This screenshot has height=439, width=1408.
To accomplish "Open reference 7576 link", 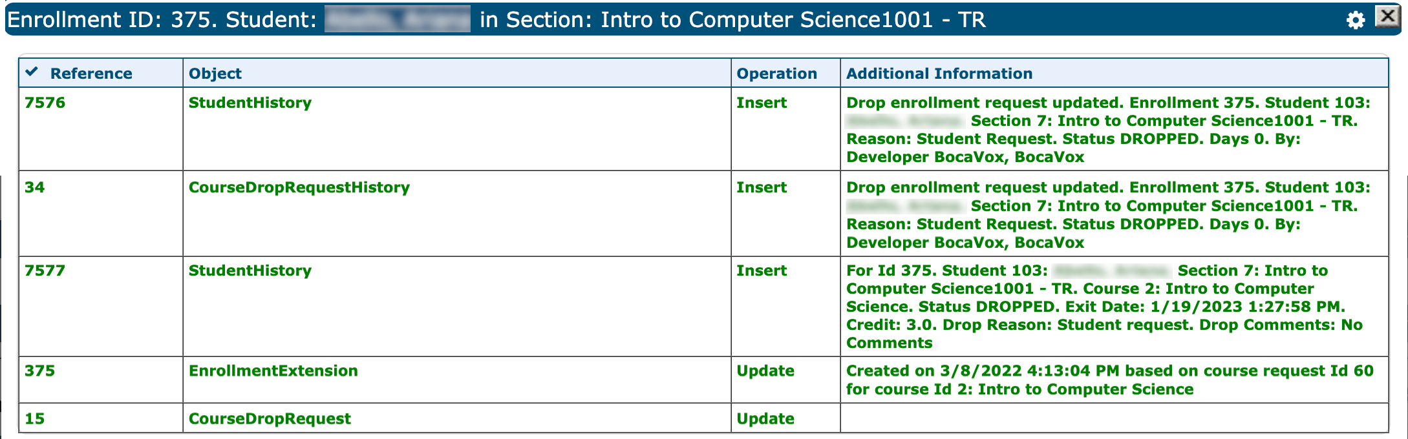I will (45, 103).
